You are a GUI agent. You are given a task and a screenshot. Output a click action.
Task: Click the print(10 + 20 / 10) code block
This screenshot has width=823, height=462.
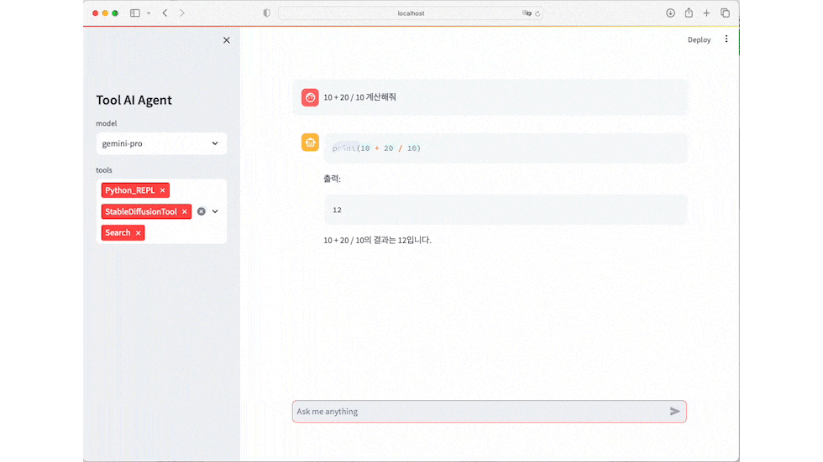(506, 148)
